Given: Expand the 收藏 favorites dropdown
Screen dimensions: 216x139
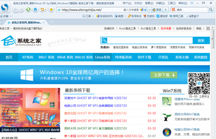Looking at the screenshot, I should (x=10, y=16).
